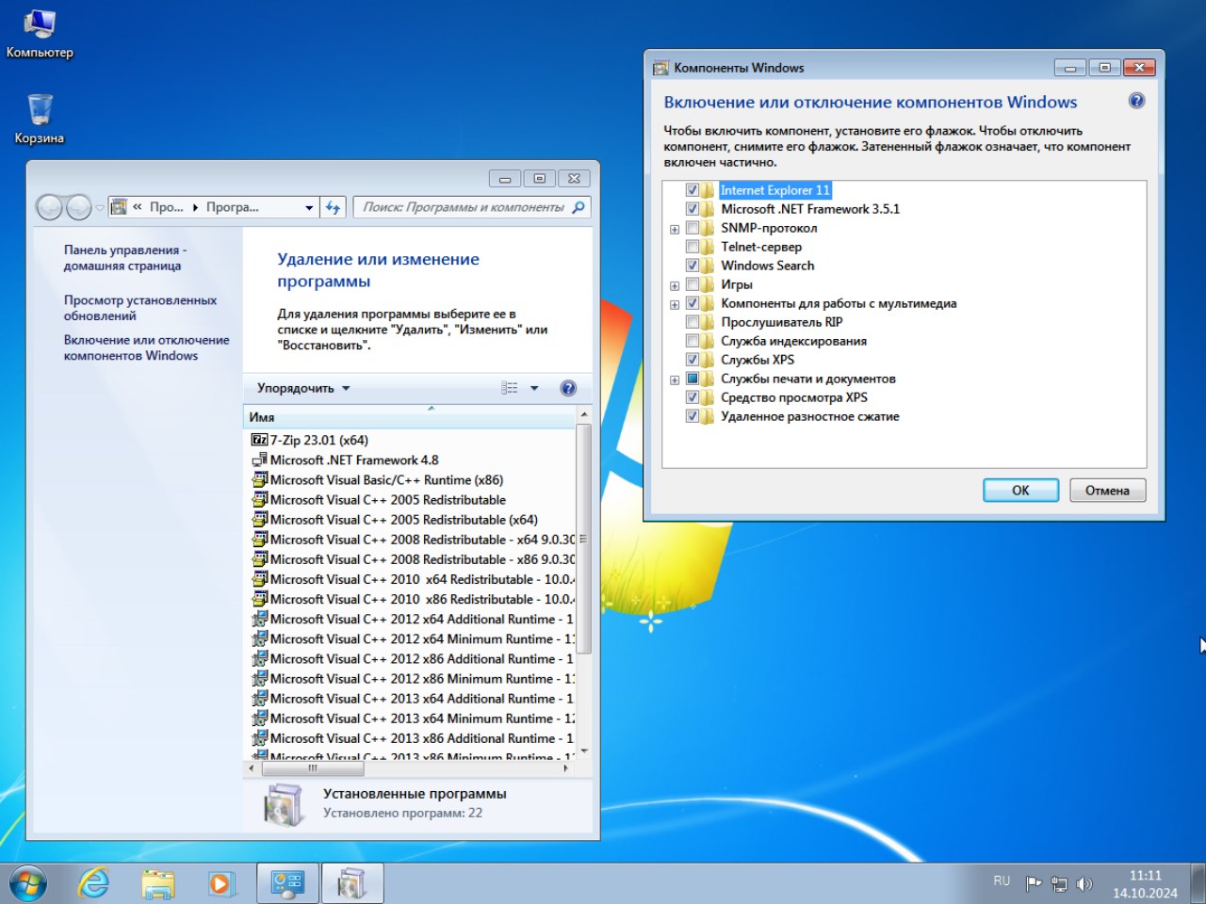
Task: Click the programs list horizontal scrollbar thumb
Action: point(313,768)
